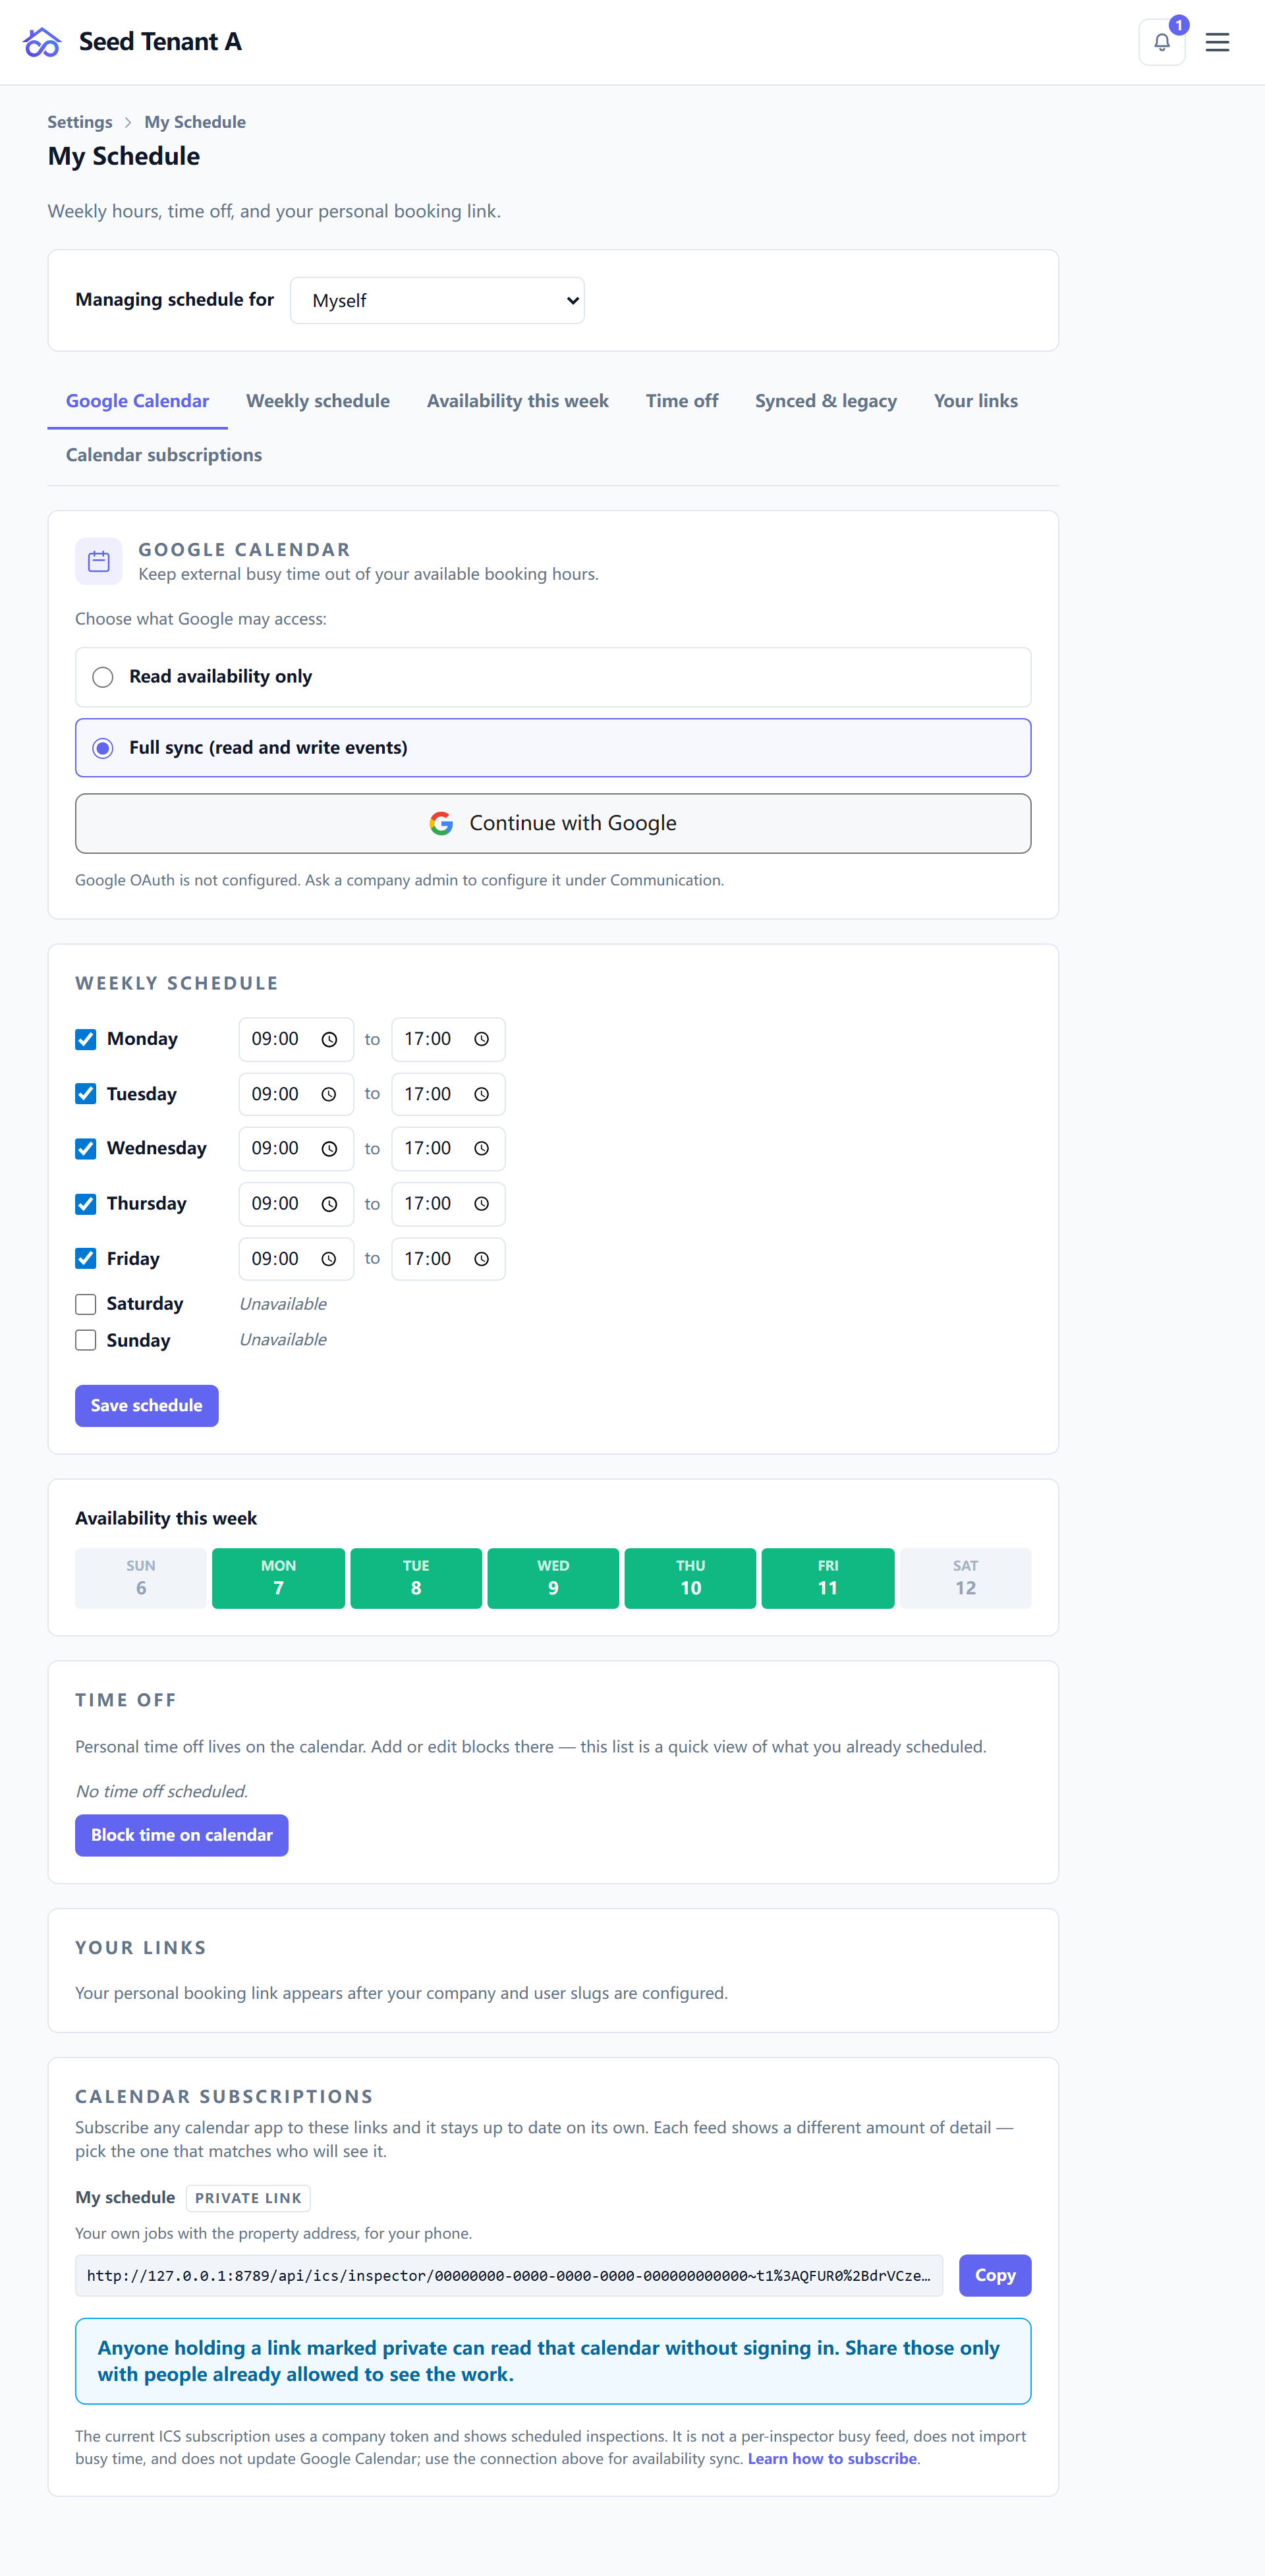Image resolution: width=1265 pixels, height=2576 pixels.
Task: Click Block time on calendar button
Action: pos(181,1835)
